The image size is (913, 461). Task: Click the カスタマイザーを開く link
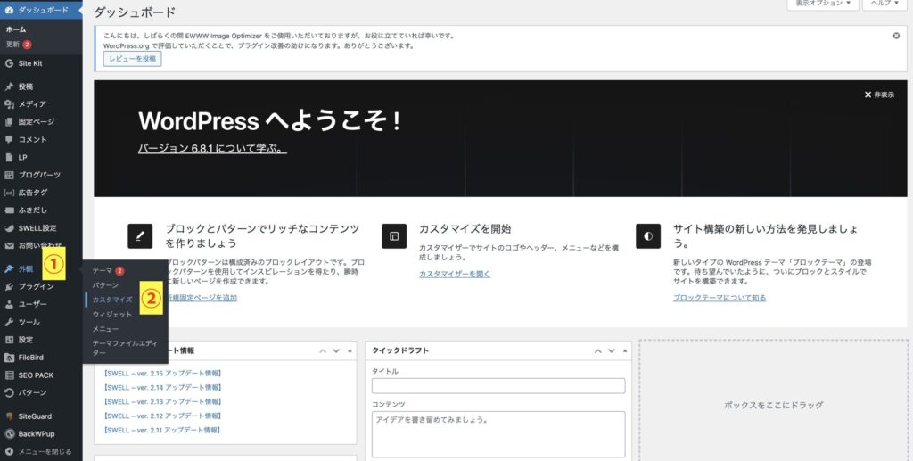tap(454, 274)
